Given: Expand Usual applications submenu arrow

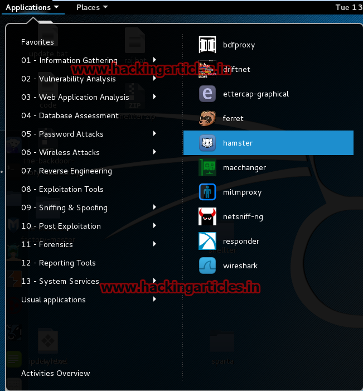Looking at the screenshot, I should tap(154, 299).
